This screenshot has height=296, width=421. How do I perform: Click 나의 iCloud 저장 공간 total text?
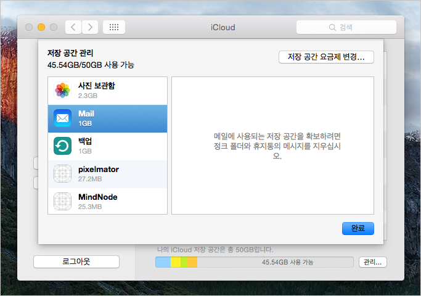click(215, 250)
